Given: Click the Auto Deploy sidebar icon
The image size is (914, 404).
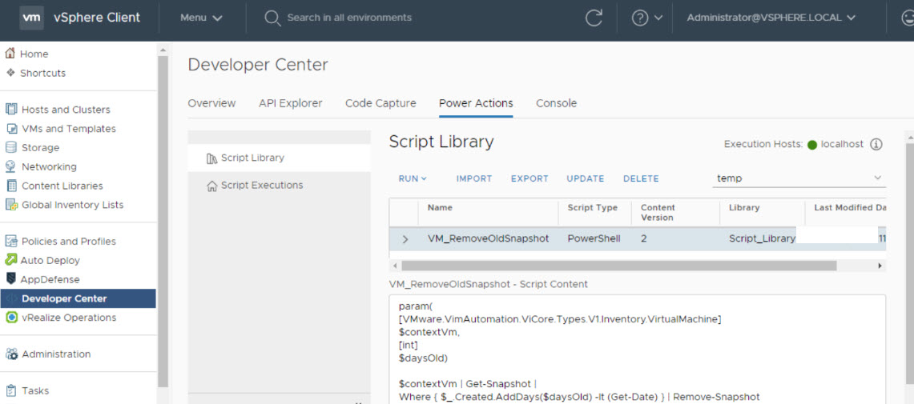Looking at the screenshot, I should click(11, 260).
